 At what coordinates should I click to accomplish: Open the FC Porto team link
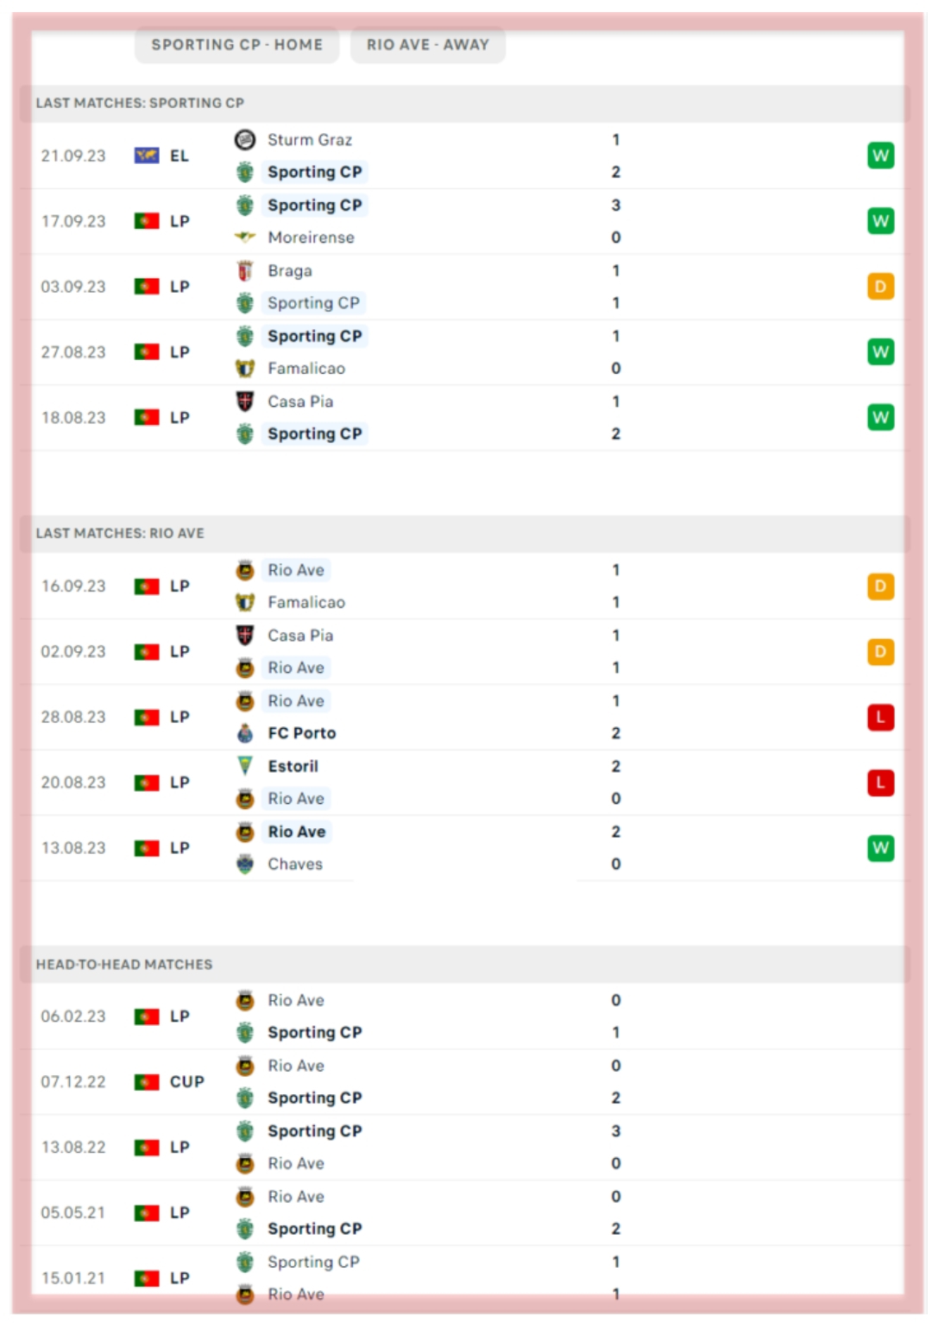click(301, 733)
